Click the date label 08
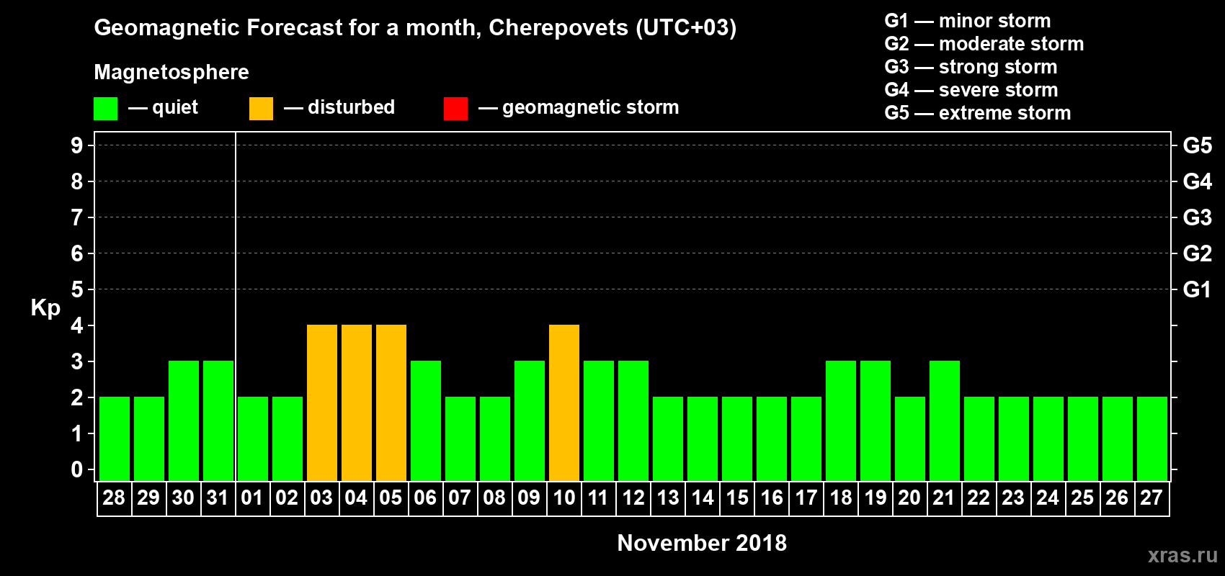Viewport: 1225px width, 576px height. pos(494,498)
